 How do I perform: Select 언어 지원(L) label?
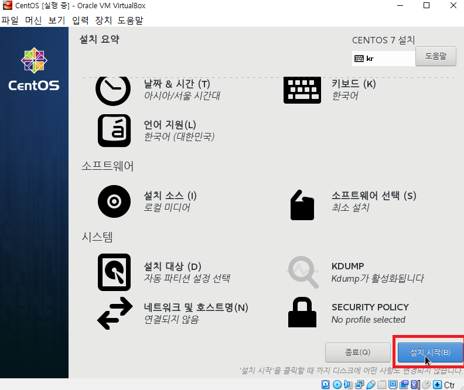(x=170, y=125)
